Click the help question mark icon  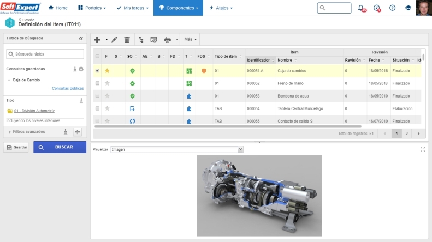[x=392, y=8]
